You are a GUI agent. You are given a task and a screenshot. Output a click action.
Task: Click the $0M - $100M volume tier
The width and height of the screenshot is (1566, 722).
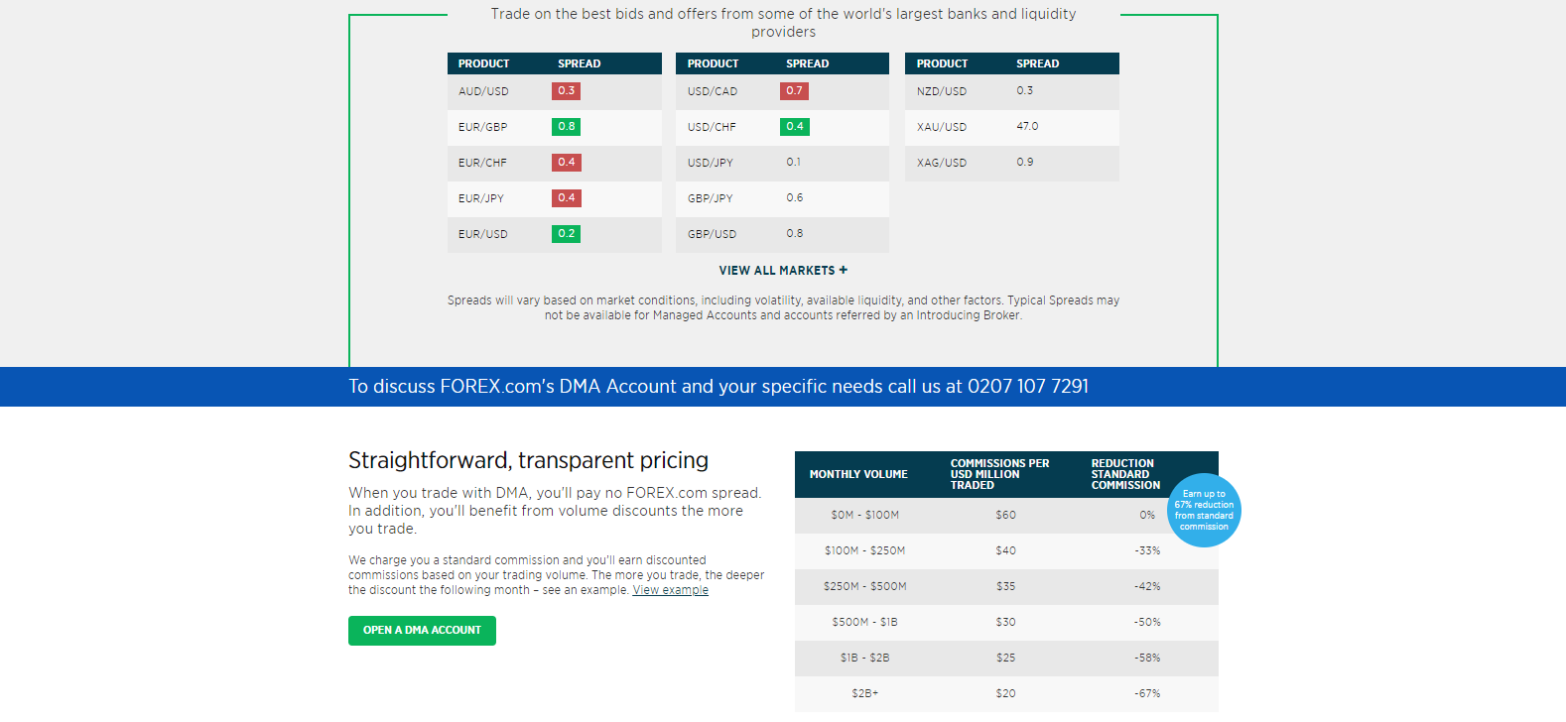point(864,516)
